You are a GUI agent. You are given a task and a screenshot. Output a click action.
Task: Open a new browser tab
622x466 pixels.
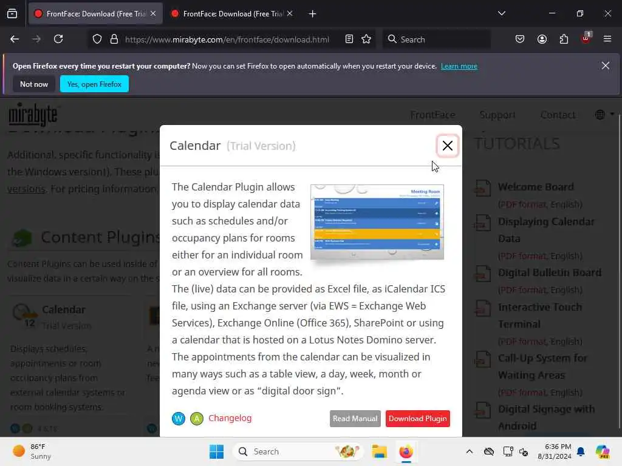312,14
